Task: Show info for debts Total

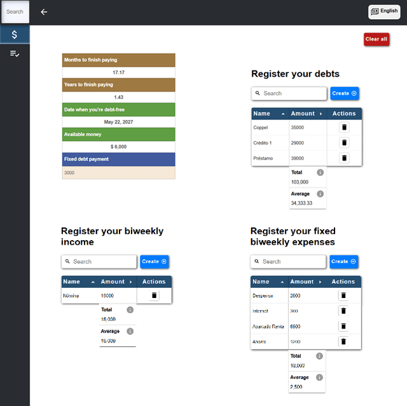Action: click(320, 172)
